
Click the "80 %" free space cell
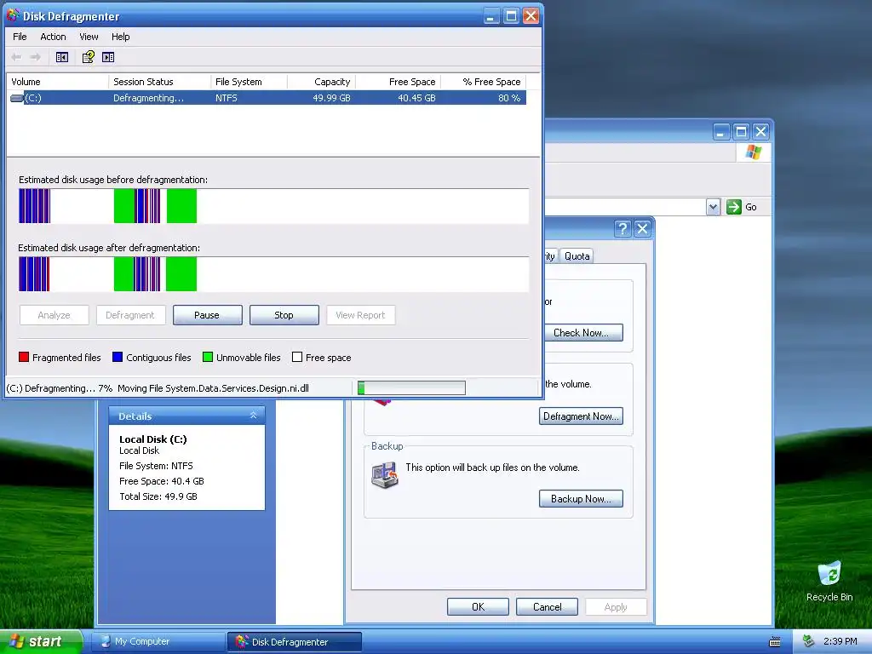pos(509,98)
